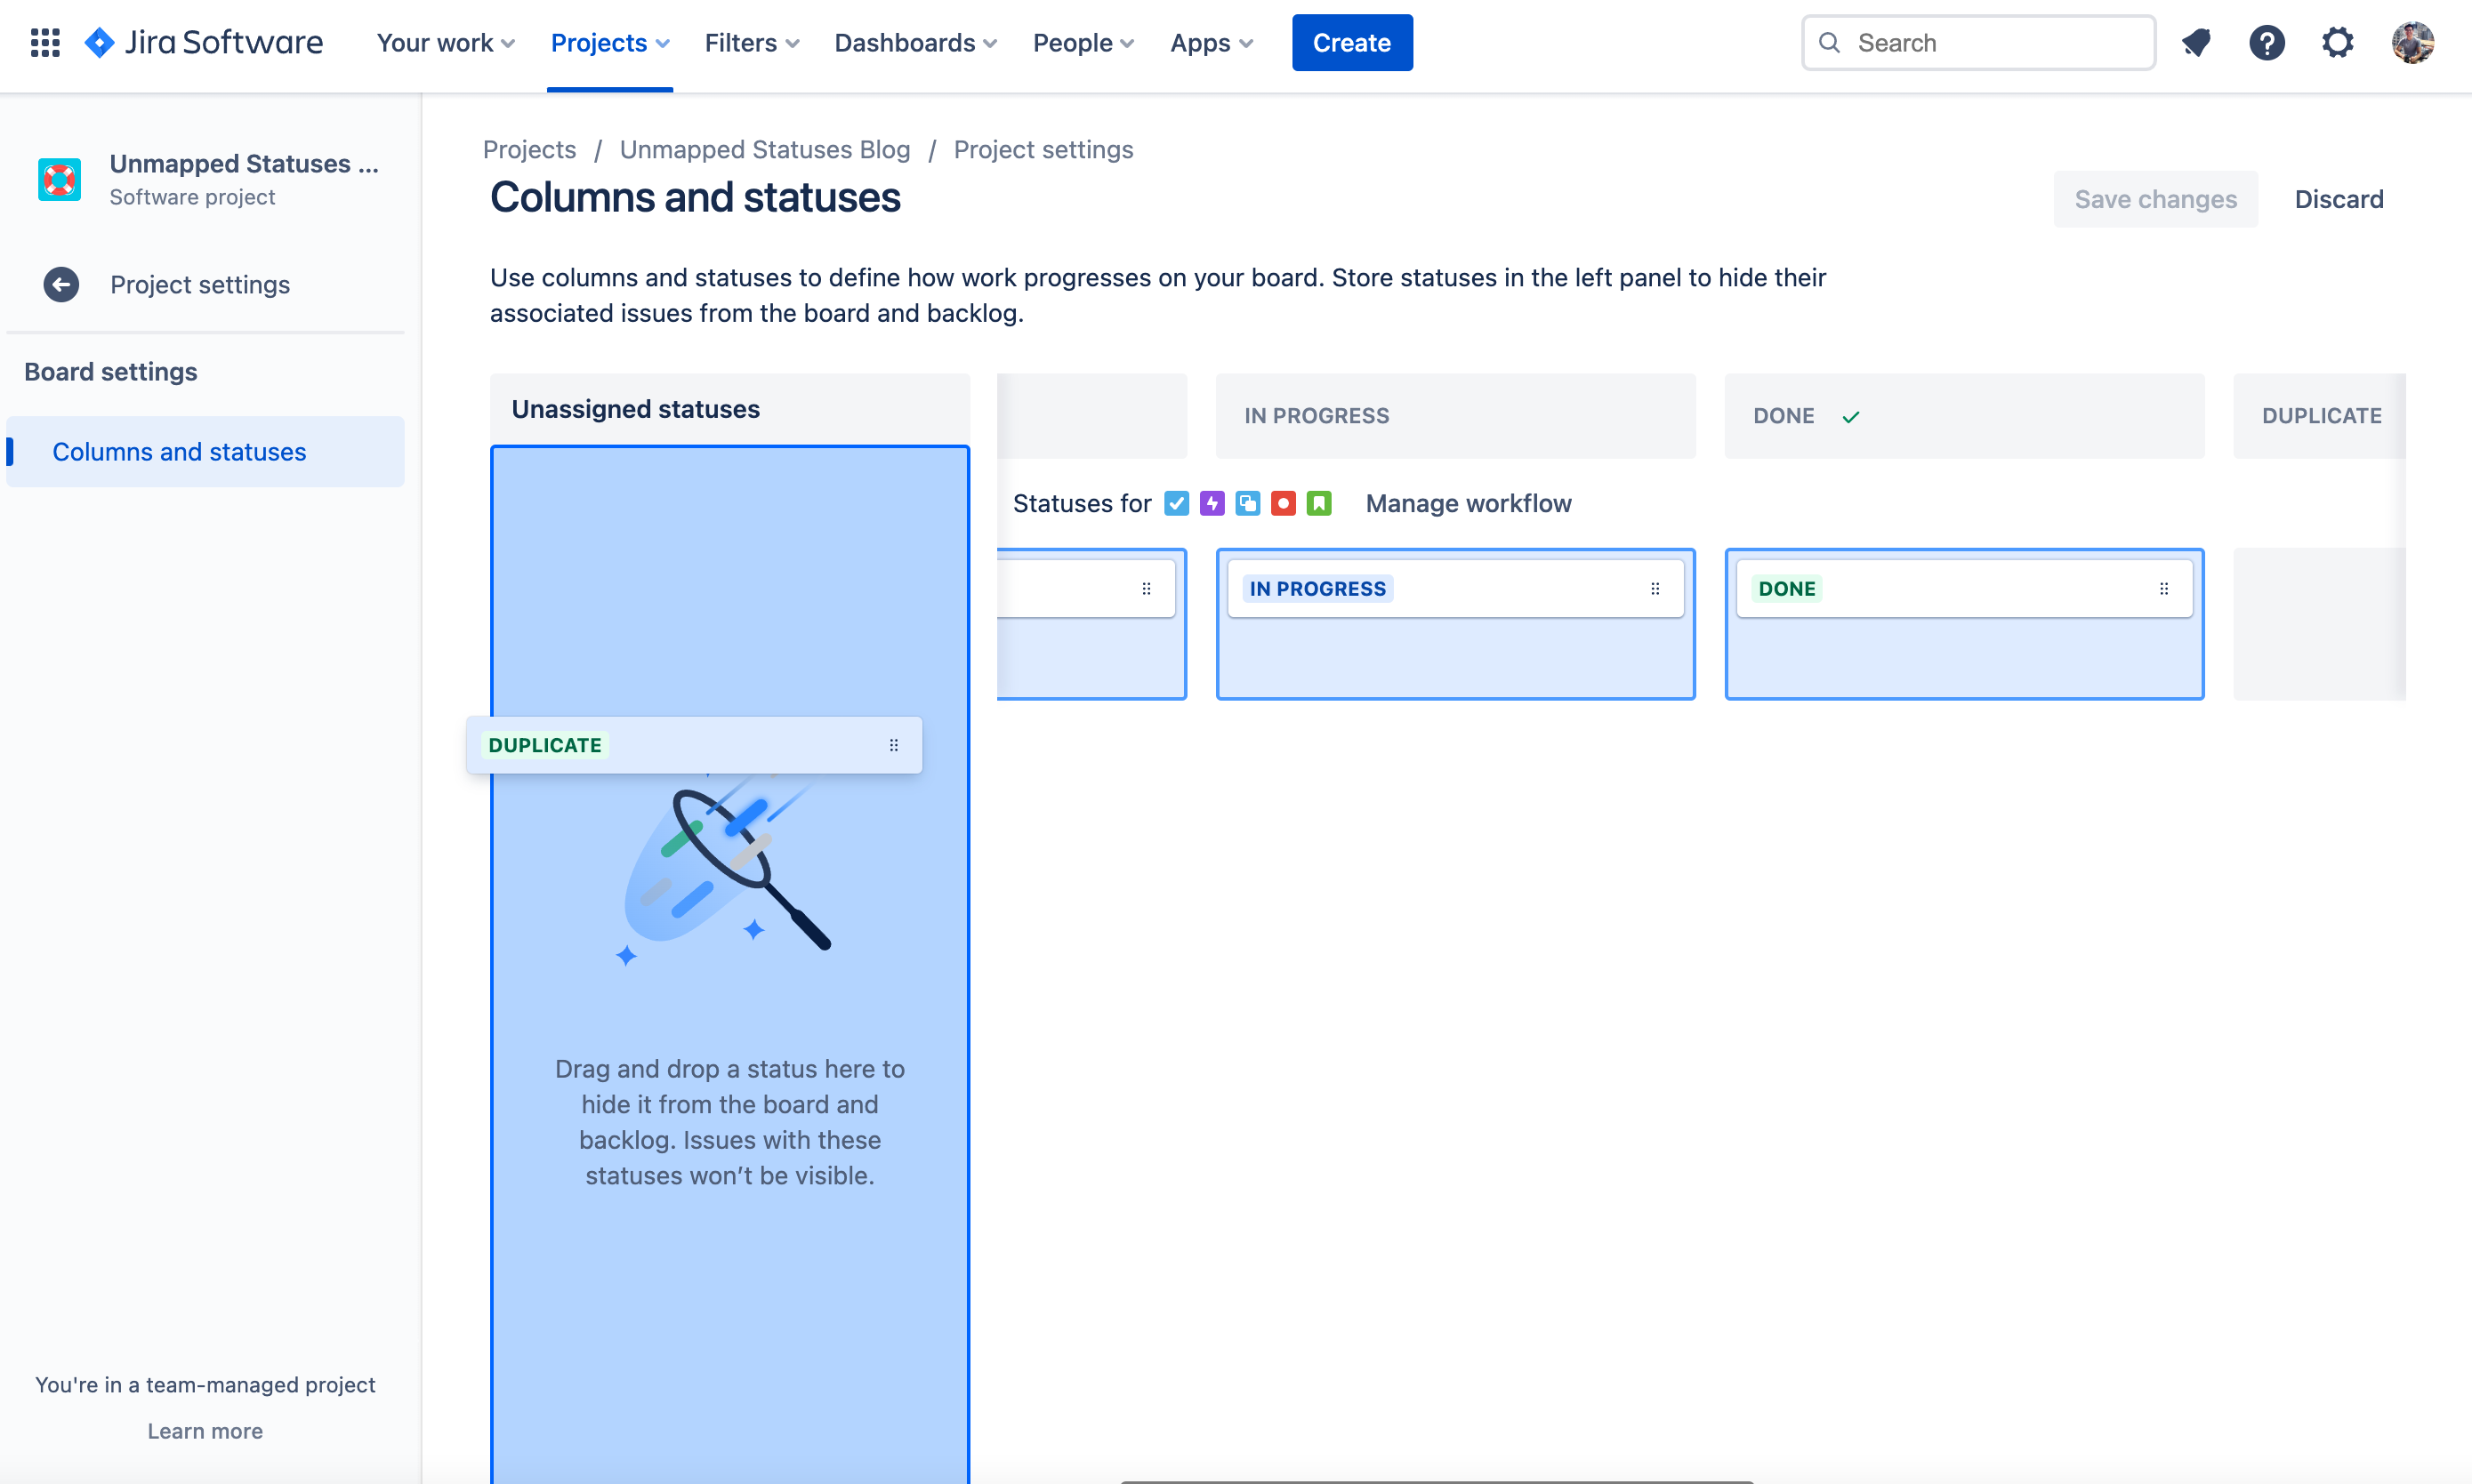Open Manage workflow

pos(1468,503)
